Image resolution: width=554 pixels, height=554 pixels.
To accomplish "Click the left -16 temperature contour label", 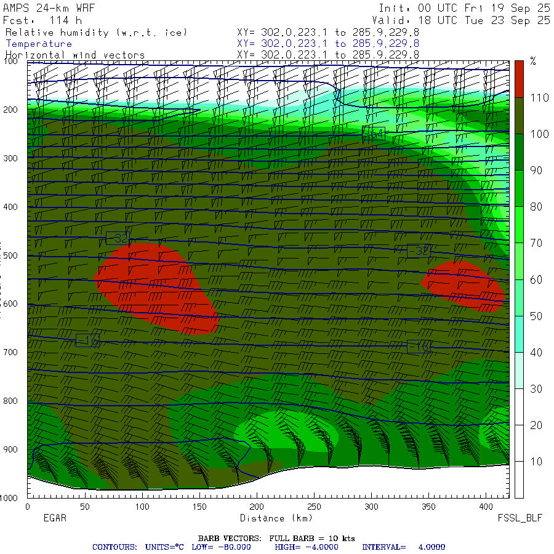I will click(87, 340).
